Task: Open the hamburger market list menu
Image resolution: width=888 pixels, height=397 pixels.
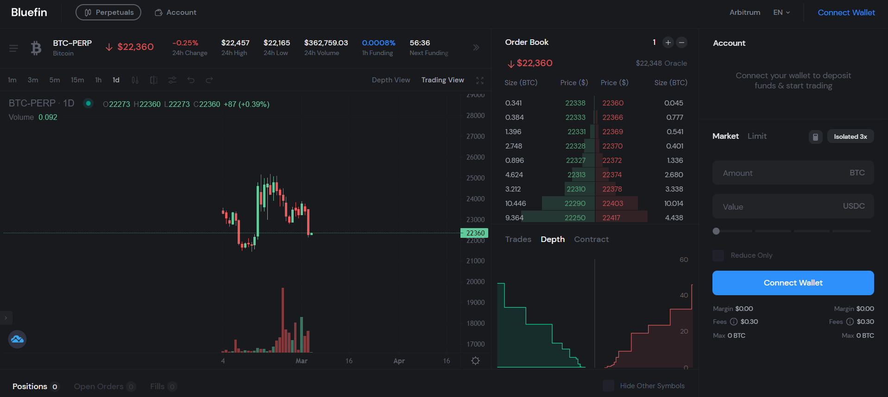Action: coord(13,48)
